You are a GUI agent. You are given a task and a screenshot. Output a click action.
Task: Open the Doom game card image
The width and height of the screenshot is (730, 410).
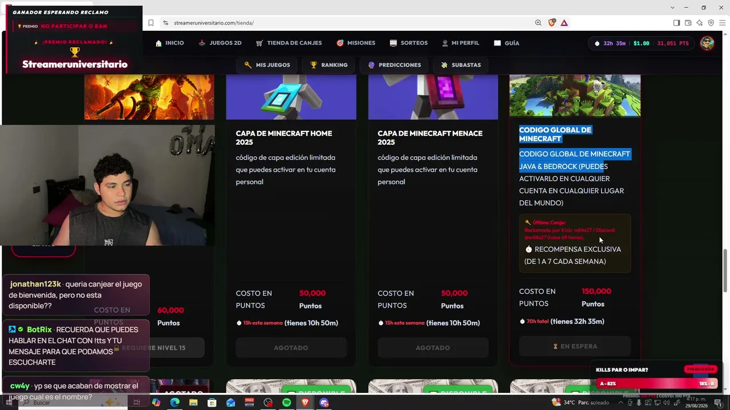(149, 97)
